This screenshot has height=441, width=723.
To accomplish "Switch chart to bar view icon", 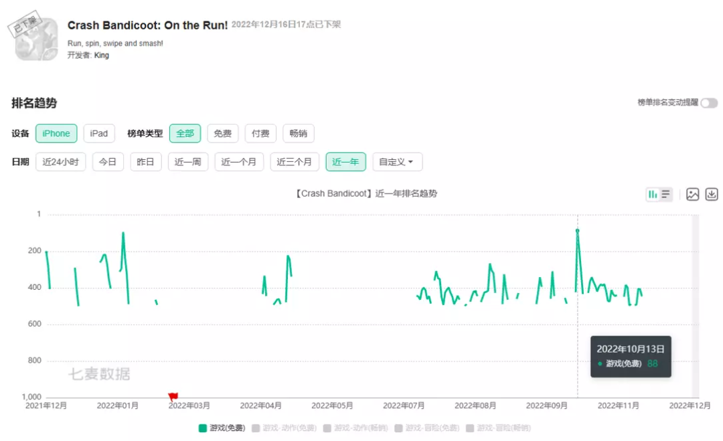I will (653, 195).
